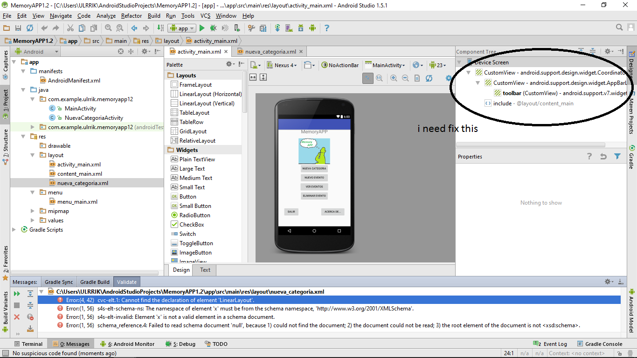Open the Terminal tool window

(28, 344)
